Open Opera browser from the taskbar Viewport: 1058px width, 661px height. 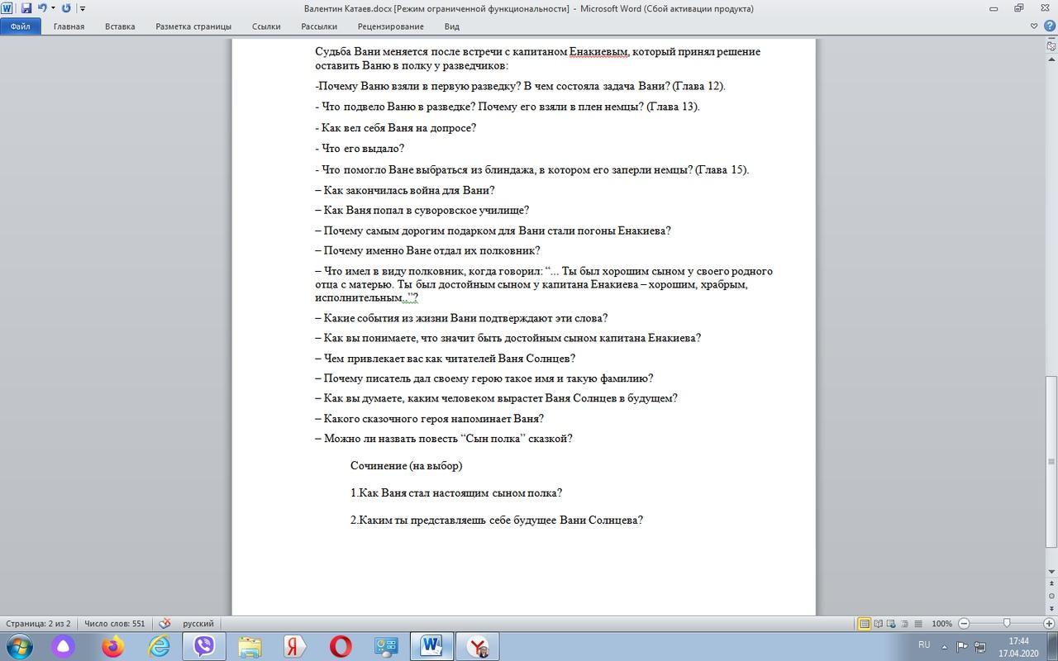click(x=341, y=646)
